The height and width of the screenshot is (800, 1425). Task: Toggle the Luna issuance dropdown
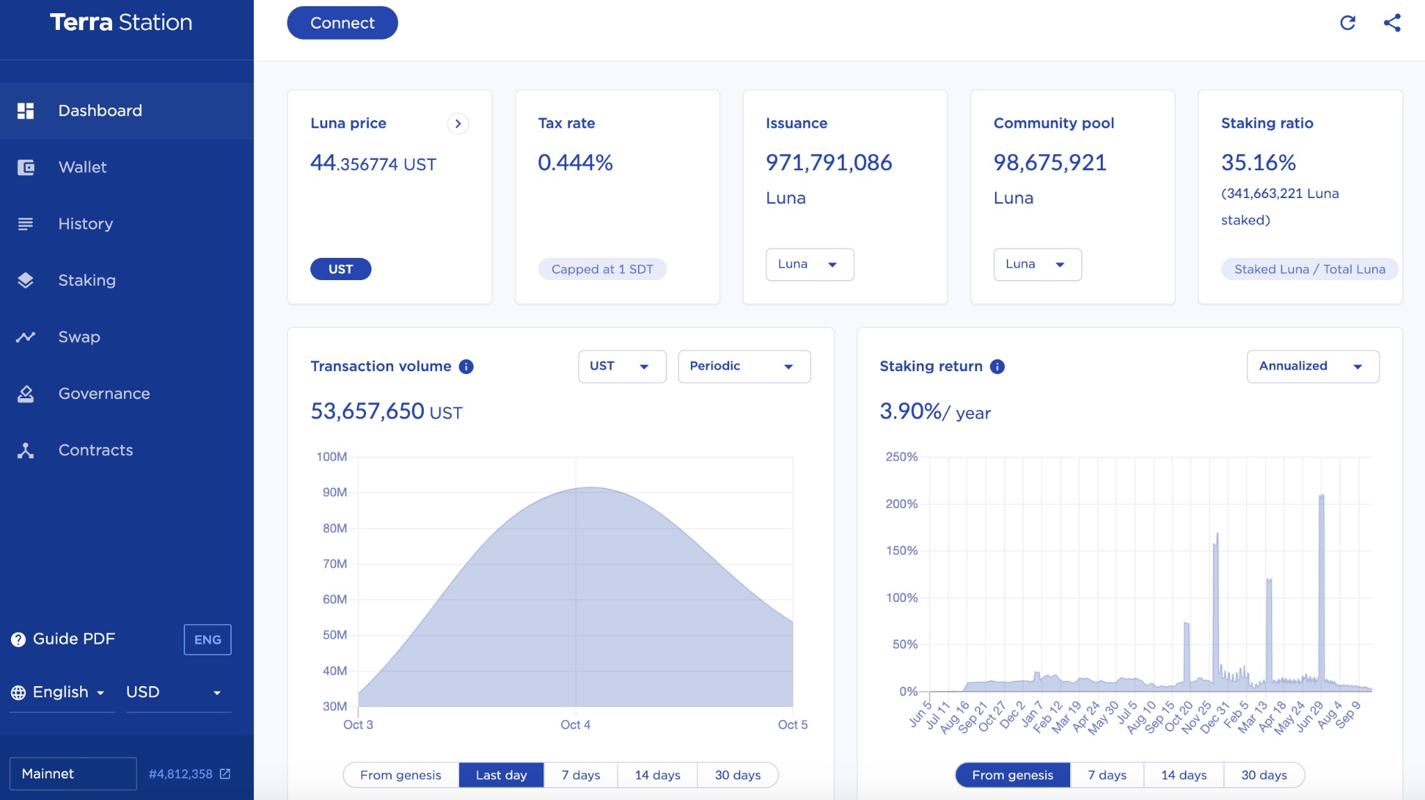(x=809, y=262)
